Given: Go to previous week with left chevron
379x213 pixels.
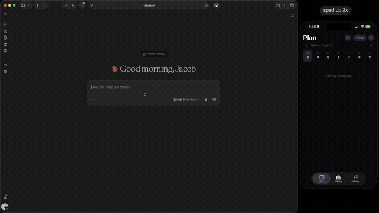Looking at the screenshot, I should pos(306,46).
